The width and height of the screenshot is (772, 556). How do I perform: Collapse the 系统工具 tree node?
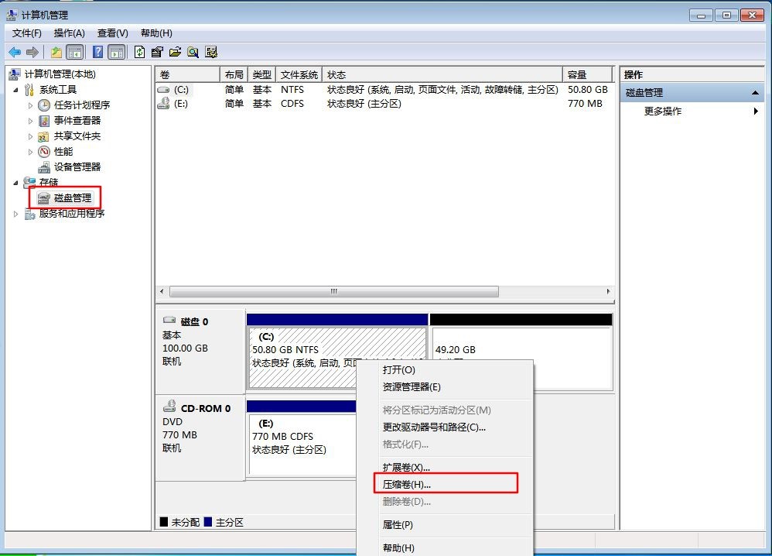click(x=15, y=90)
